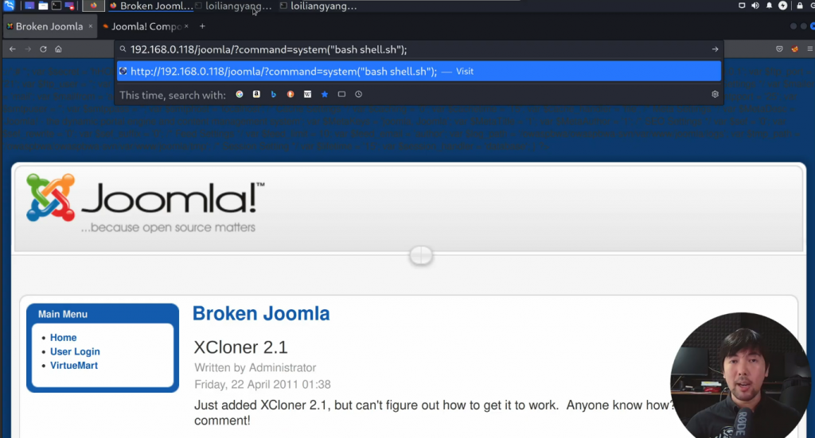Search this time with Bing
Viewport: 815px width, 438px height.
click(274, 95)
